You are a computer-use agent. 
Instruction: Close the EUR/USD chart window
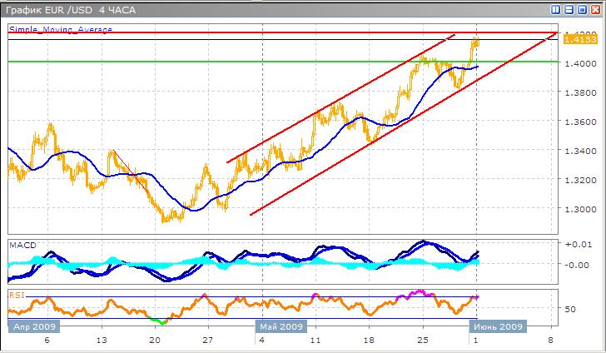pyautogui.click(x=596, y=10)
